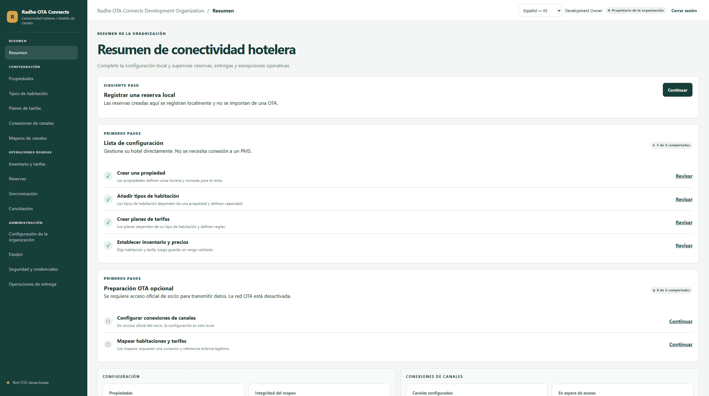Click the Propietario de la organización badge

[636, 10]
